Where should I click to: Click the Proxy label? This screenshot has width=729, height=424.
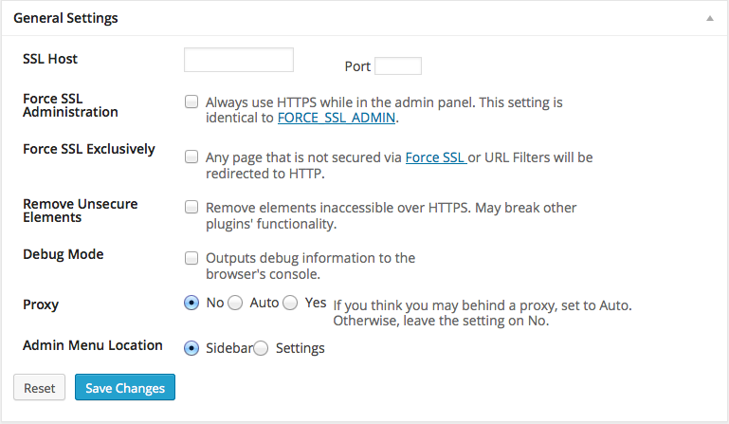pyautogui.click(x=41, y=304)
